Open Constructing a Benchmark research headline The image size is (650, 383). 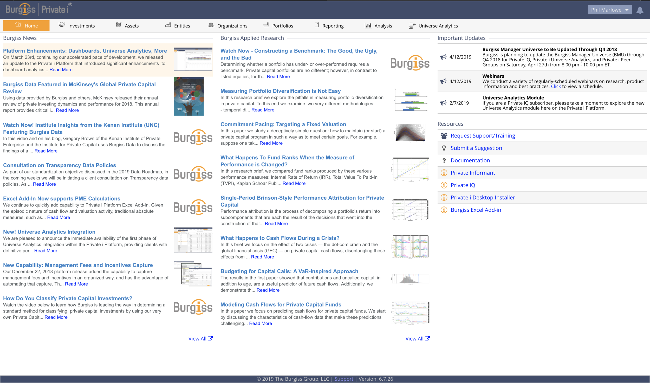(299, 54)
